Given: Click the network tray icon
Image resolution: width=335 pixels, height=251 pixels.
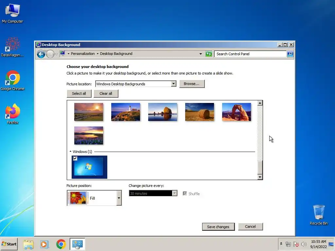Looking at the screenshot, I should 288,244.
